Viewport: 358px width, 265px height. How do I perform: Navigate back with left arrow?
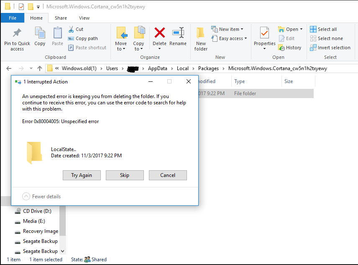[x=9, y=68]
